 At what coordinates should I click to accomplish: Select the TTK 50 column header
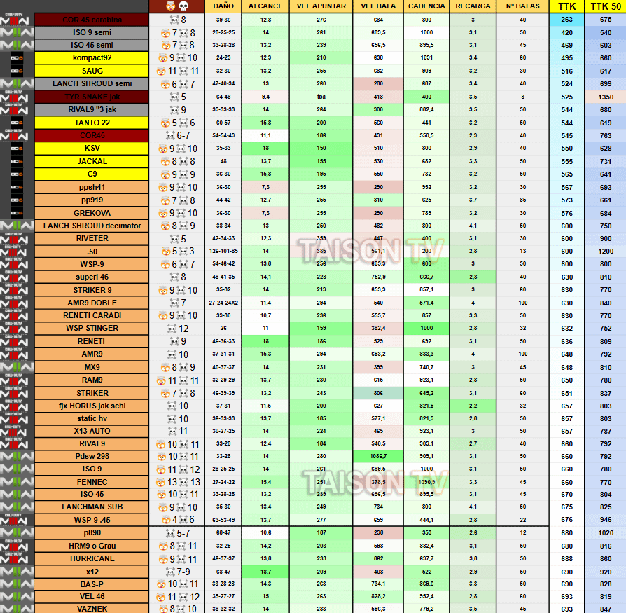(606, 6)
